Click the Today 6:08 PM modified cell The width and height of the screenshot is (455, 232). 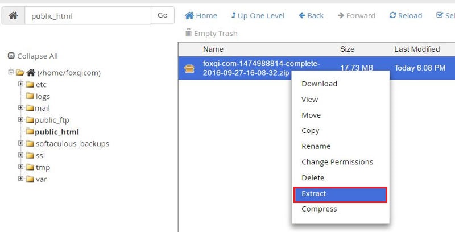[420, 68]
